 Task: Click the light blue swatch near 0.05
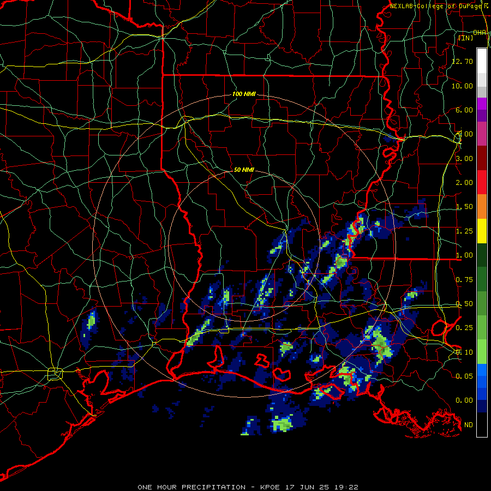pos(482,370)
